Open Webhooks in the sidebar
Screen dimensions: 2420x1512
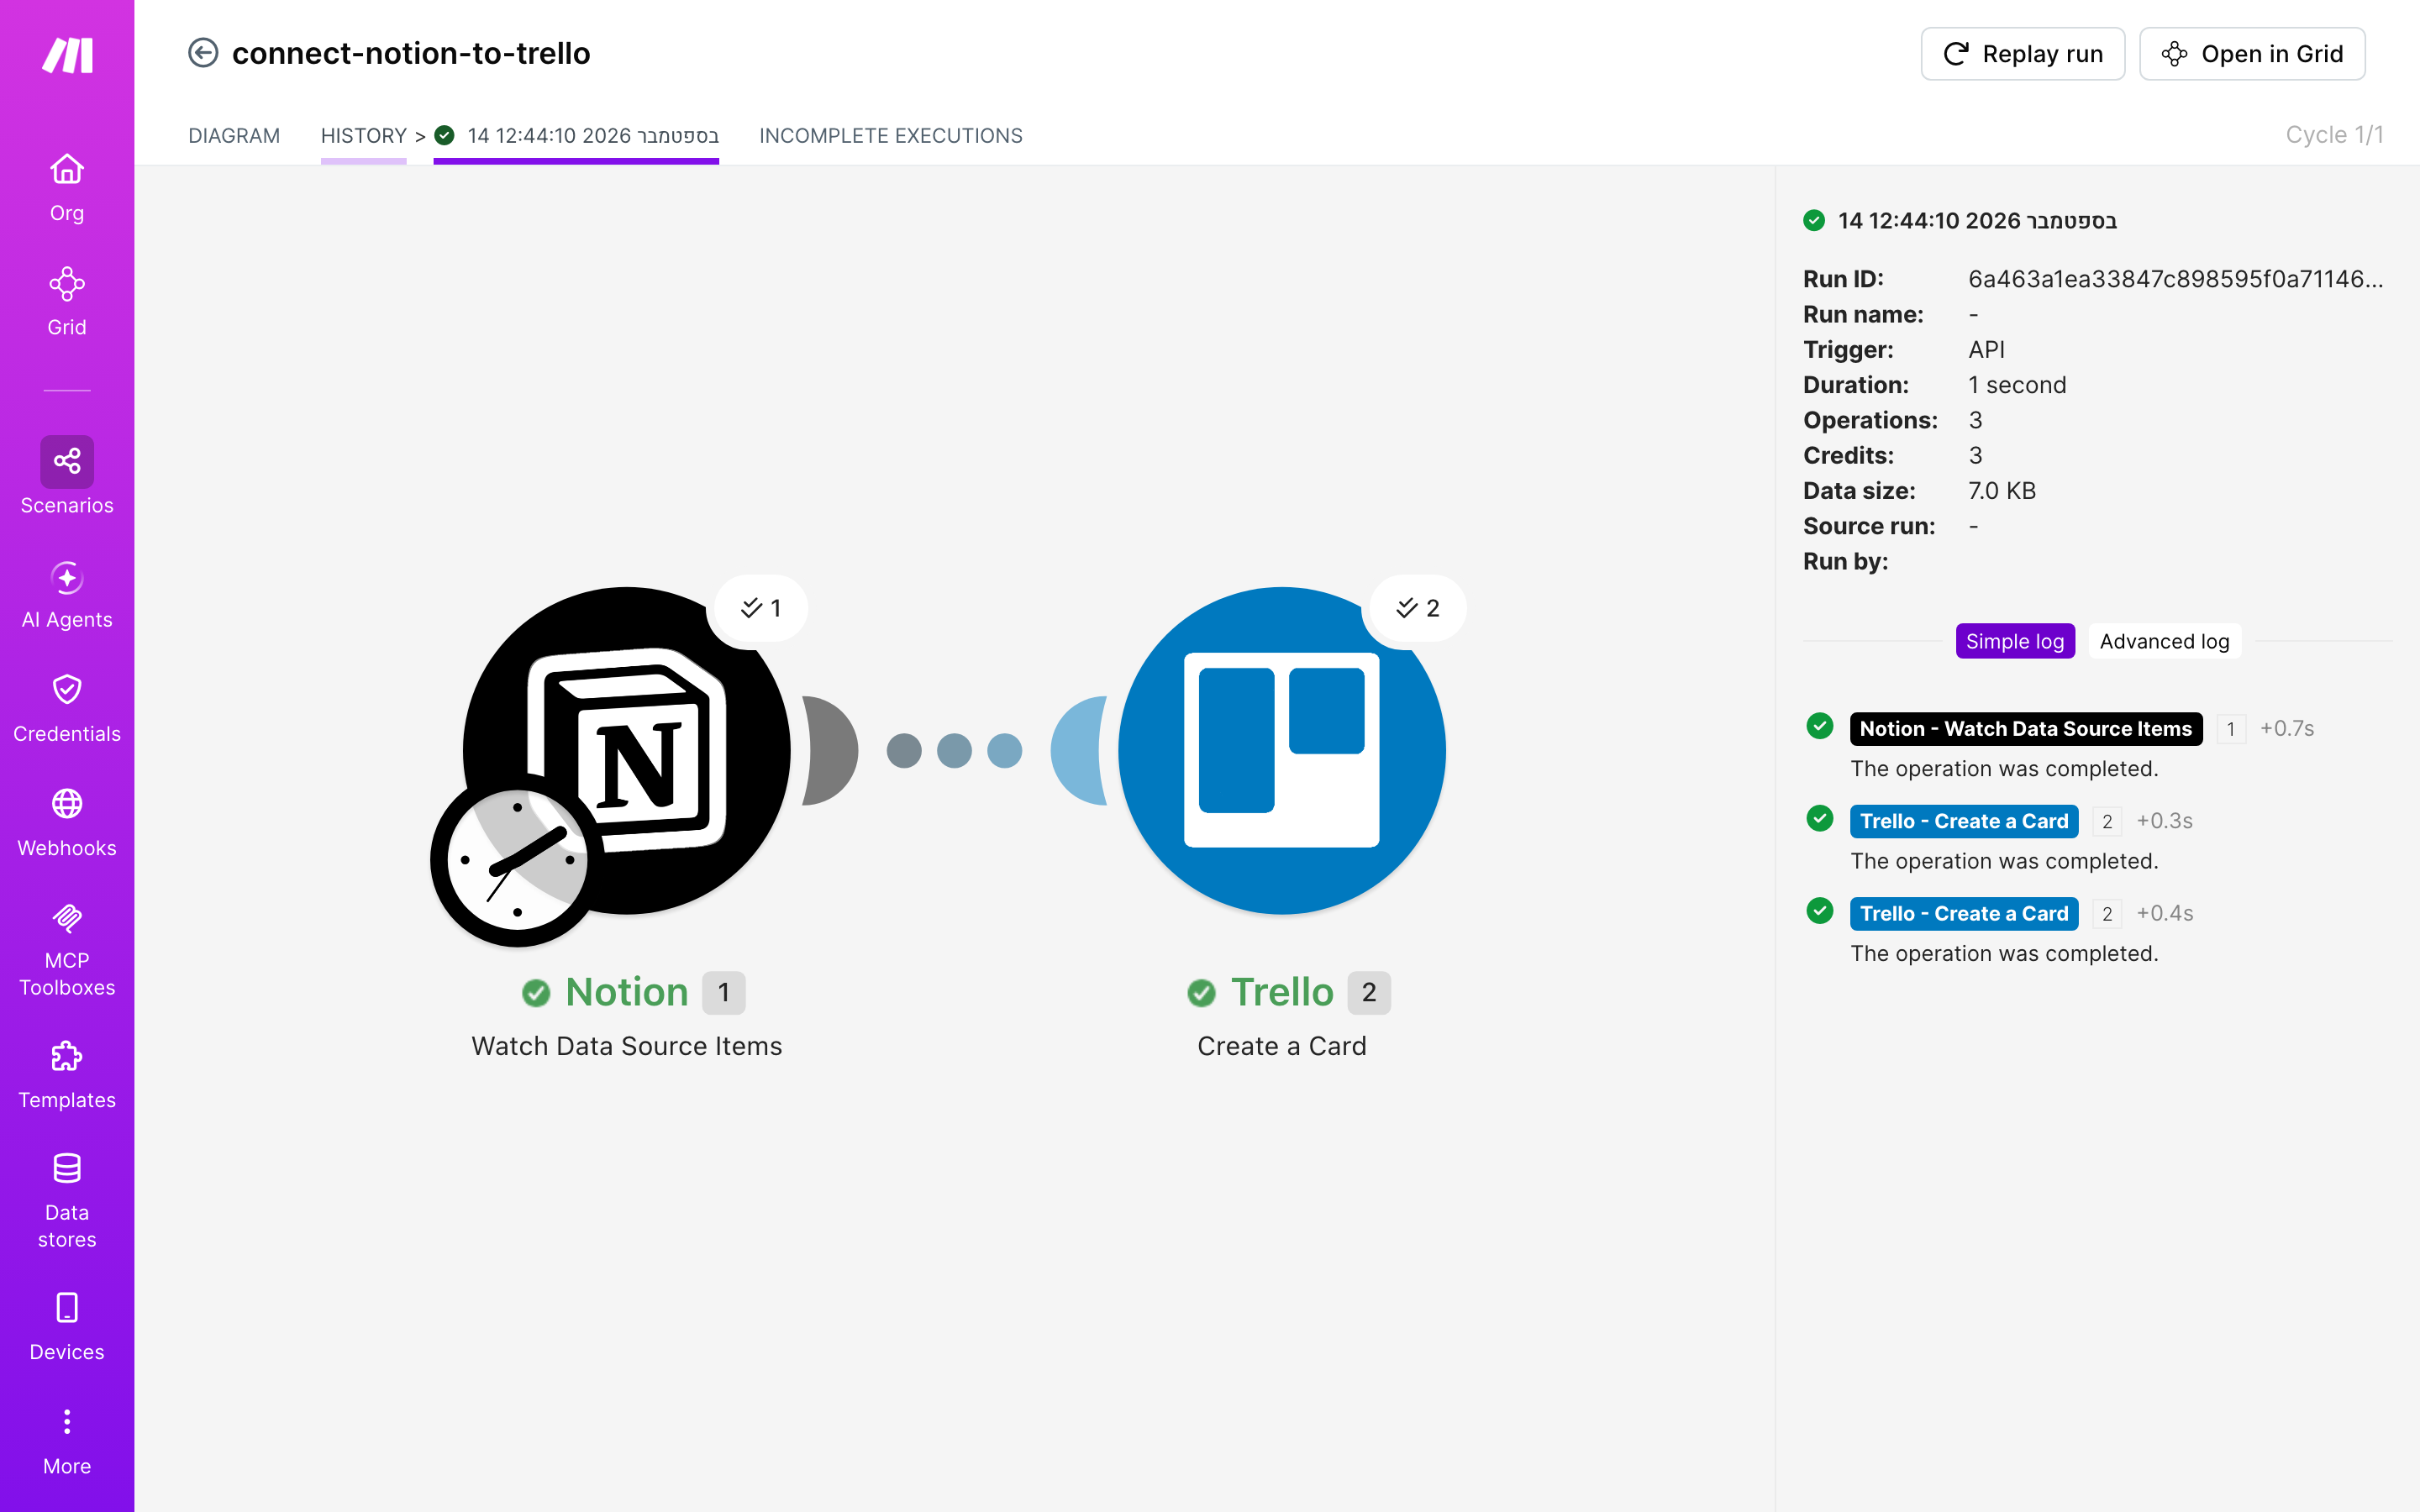pos(67,822)
